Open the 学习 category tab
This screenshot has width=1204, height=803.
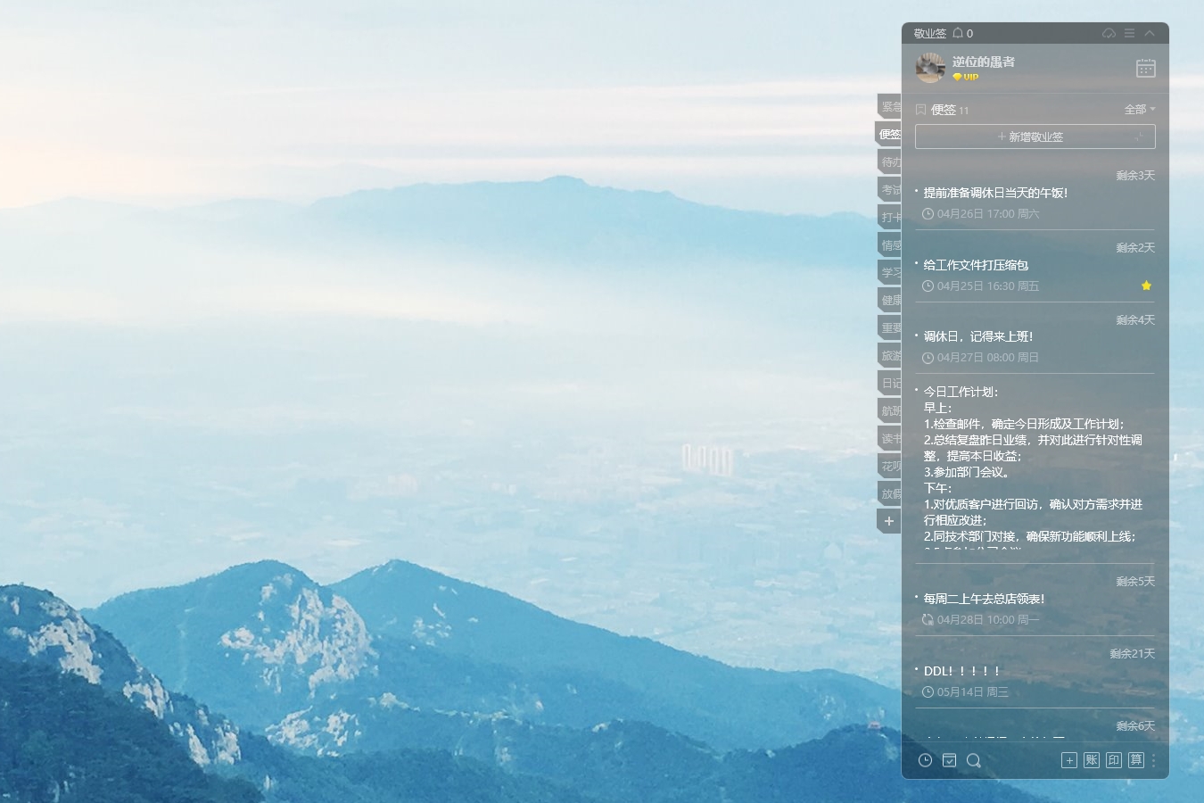[889, 273]
